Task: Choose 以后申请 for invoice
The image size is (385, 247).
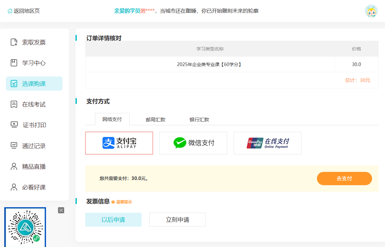Action: point(113,219)
